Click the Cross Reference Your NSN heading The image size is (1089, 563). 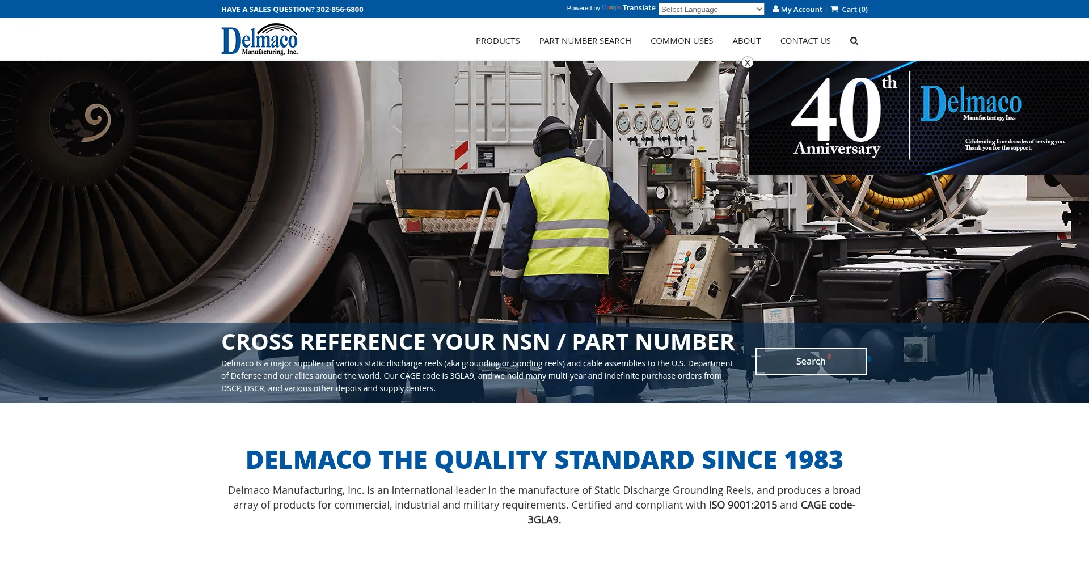click(478, 342)
